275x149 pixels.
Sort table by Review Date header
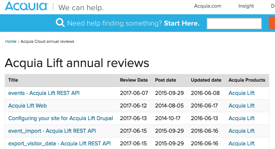point(134,80)
